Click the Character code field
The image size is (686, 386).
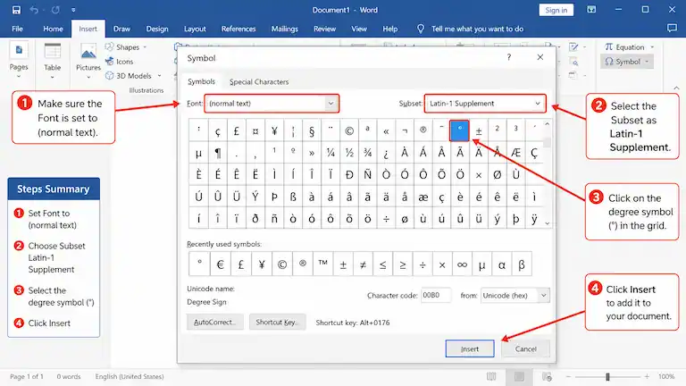point(435,296)
